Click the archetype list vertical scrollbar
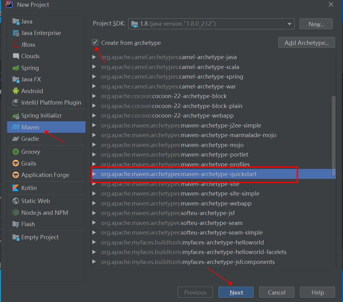The width and height of the screenshot is (343, 302). point(334,136)
